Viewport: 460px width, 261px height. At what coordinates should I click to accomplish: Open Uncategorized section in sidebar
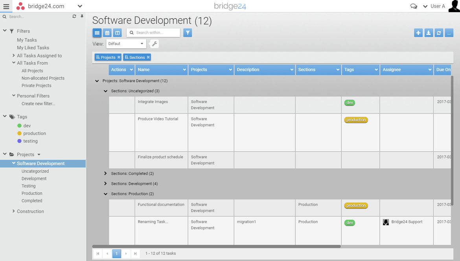(x=35, y=171)
